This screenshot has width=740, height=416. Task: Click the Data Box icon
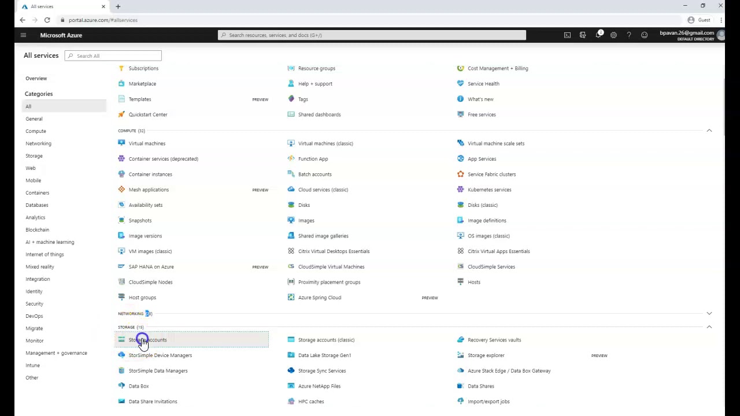point(121,386)
